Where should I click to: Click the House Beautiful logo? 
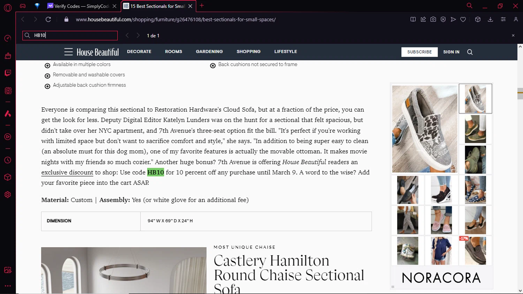[x=98, y=52]
